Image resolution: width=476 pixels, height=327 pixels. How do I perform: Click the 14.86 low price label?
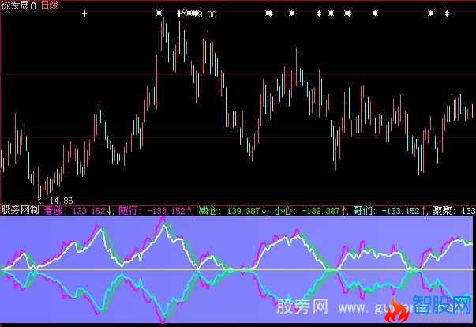point(61,201)
